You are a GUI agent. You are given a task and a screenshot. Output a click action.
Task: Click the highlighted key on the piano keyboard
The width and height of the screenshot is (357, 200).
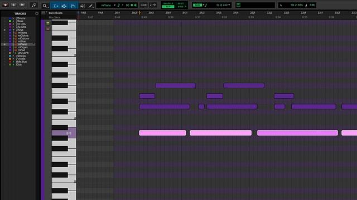(x=64, y=133)
